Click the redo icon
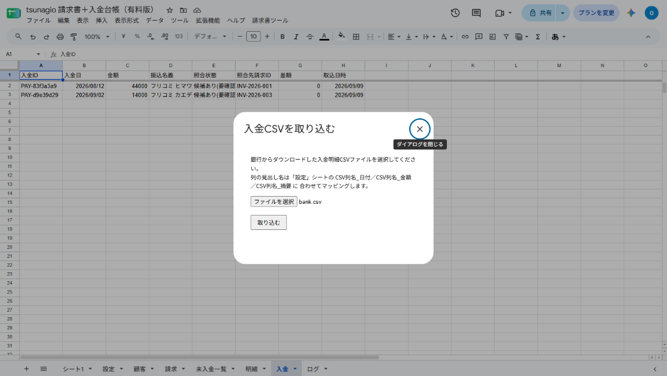 coord(46,37)
